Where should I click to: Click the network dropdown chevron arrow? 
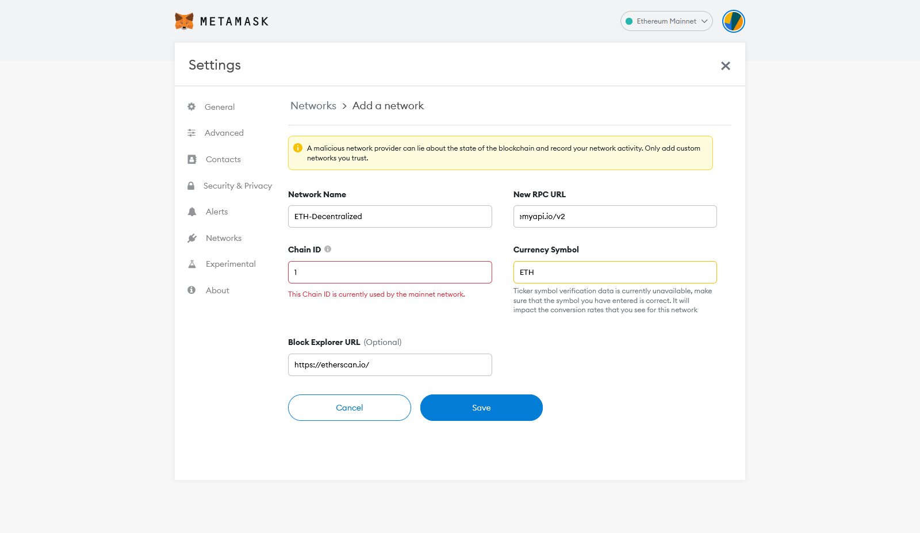(704, 21)
